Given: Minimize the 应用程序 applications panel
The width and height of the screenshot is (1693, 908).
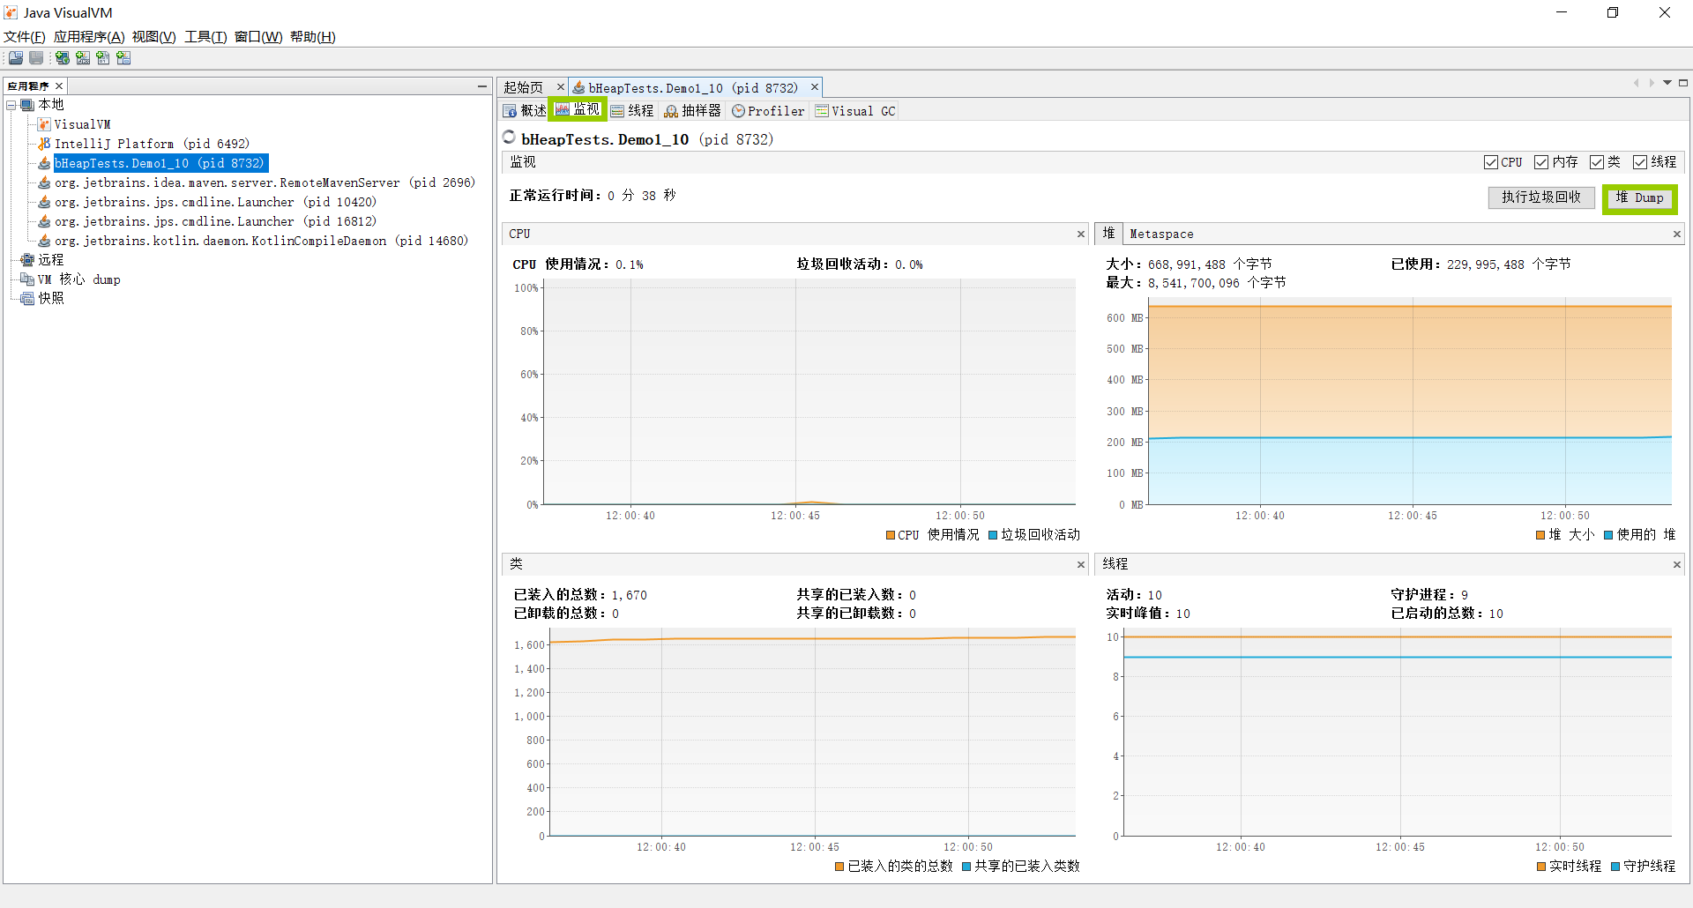Looking at the screenshot, I should (x=482, y=86).
